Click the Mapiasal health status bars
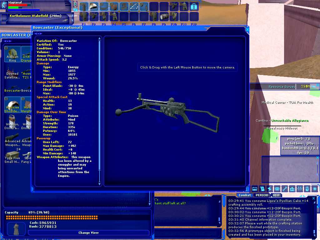 point(24,7)
